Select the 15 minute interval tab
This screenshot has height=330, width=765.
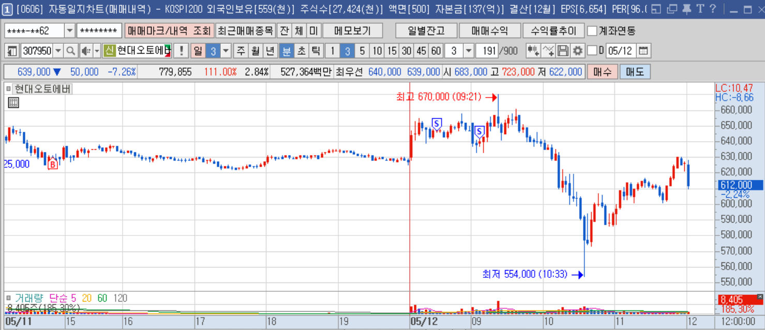click(x=392, y=51)
